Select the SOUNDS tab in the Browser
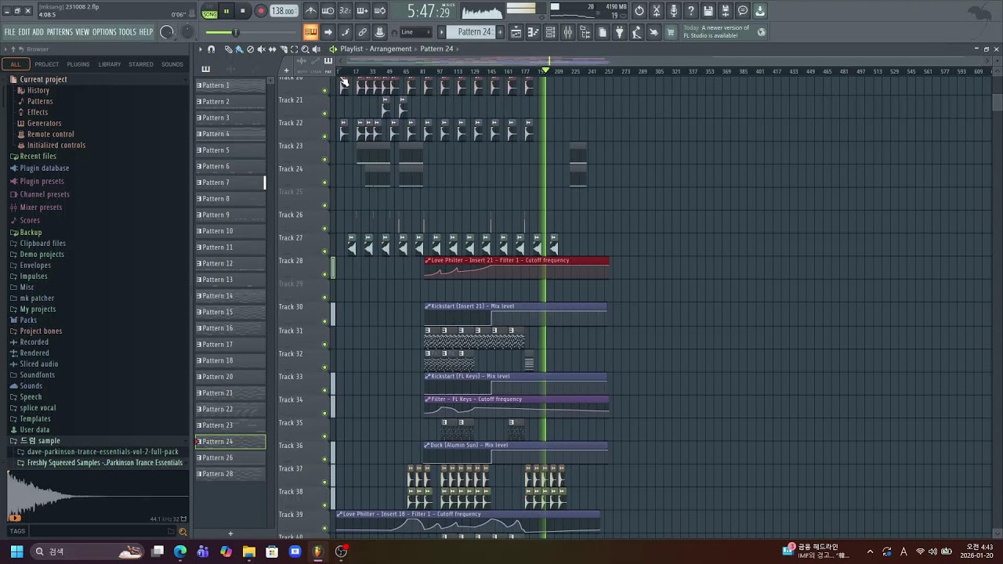Image resolution: width=1003 pixels, height=564 pixels. coord(172,64)
